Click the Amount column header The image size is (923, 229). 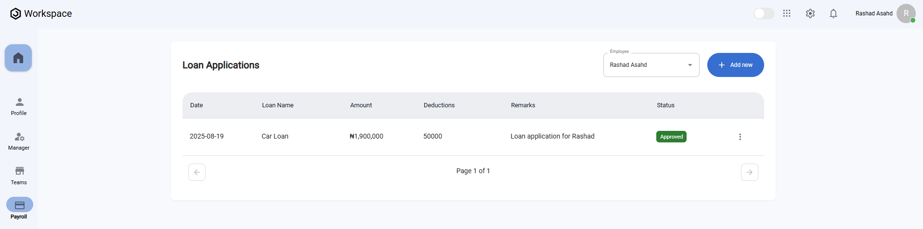point(361,105)
